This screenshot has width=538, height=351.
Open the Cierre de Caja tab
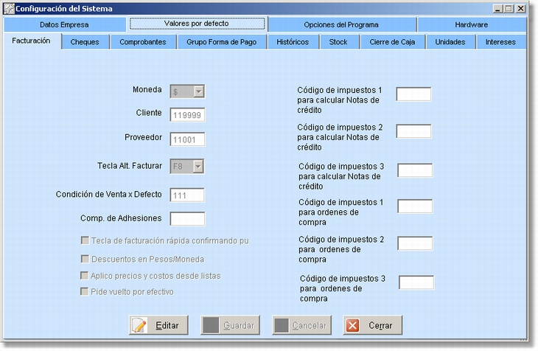[x=392, y=42]
